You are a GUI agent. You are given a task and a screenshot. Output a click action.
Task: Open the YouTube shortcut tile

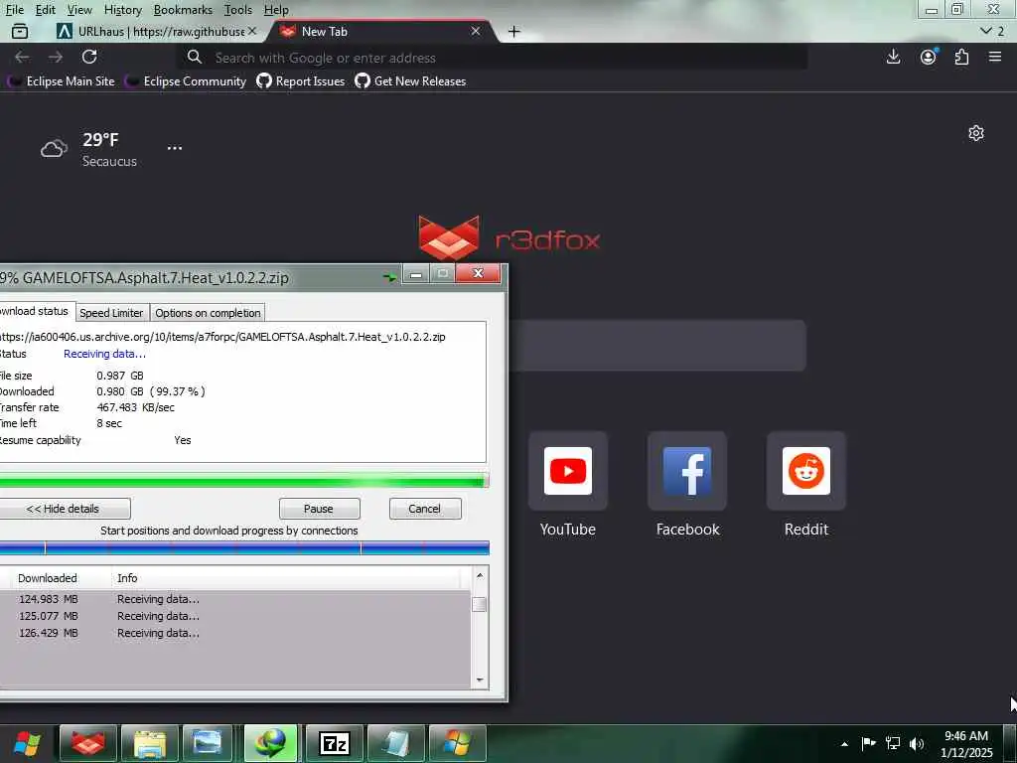(567, 471)
